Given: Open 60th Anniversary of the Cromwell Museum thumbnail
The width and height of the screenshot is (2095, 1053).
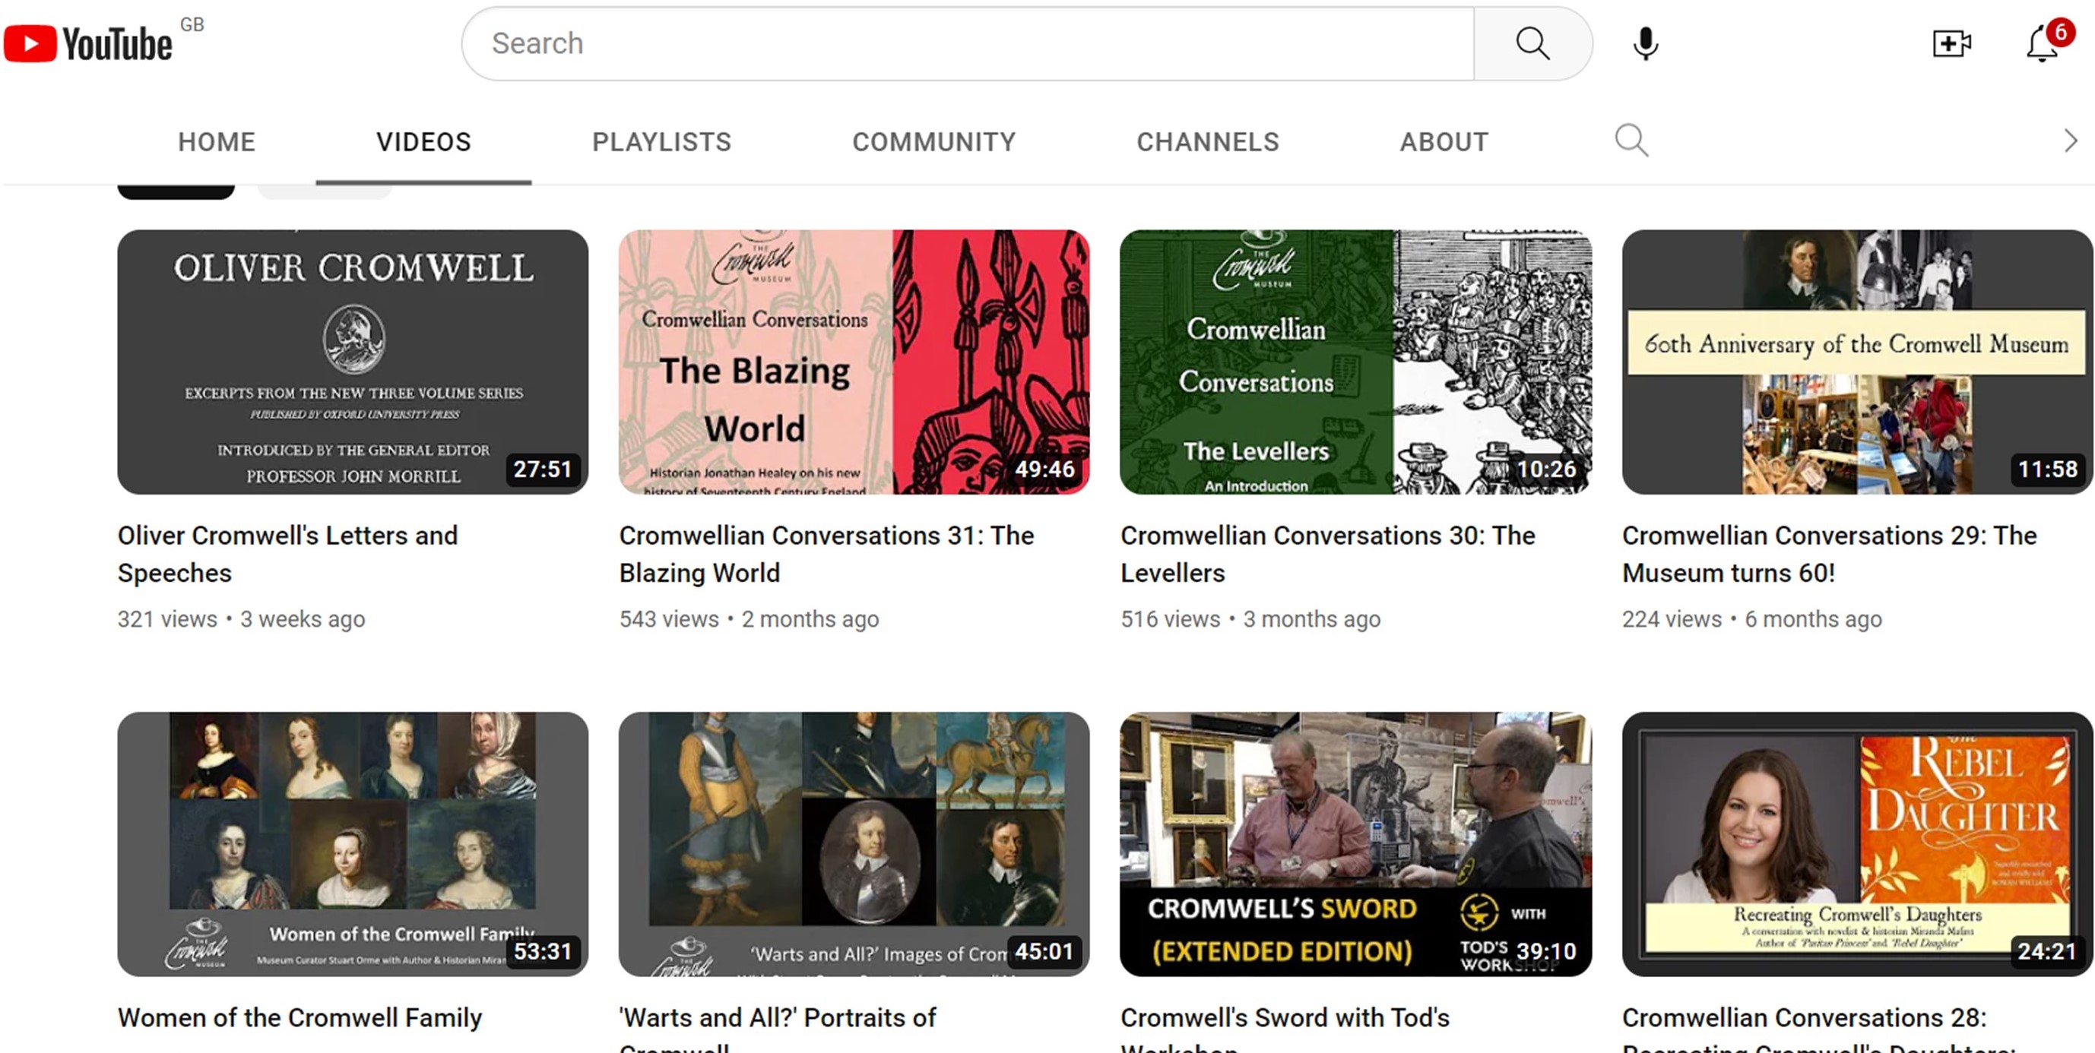Looking at the screenshot, I should point(1857,362).
